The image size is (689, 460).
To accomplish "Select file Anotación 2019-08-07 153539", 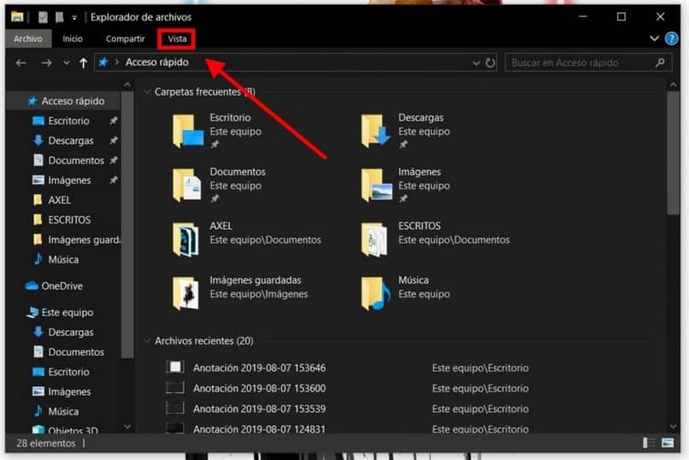I will coord(259,409).
